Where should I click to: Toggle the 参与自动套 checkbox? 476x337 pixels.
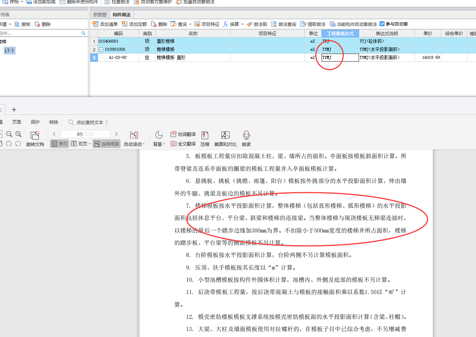click(382, 24)
